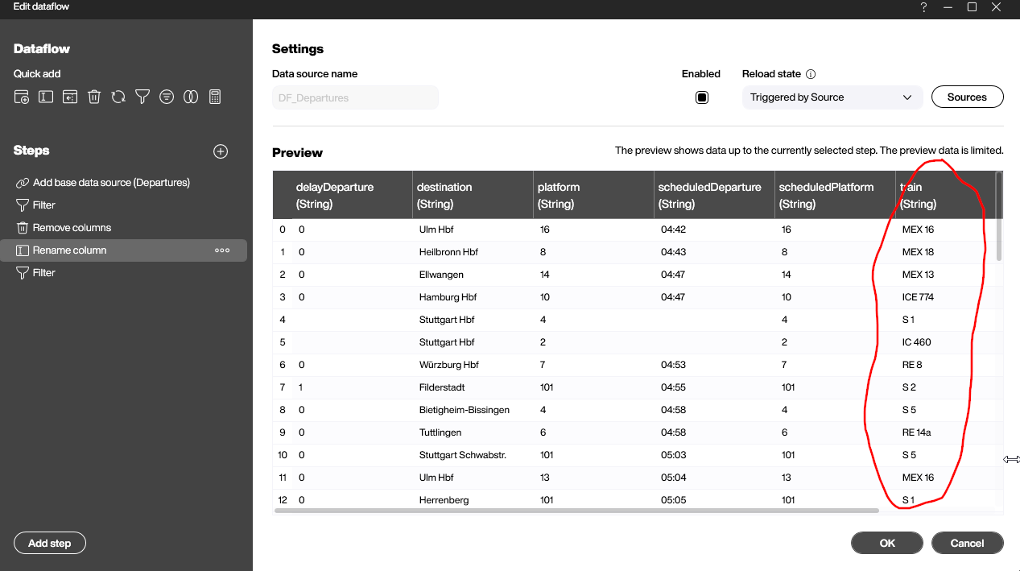Click the Sources button
This screenshot has width=1020, height=571.
pyautogui.click(x=967, y=97)
